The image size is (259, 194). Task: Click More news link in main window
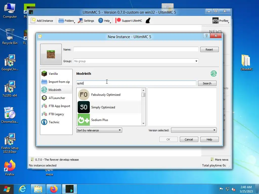click(220, 160)
